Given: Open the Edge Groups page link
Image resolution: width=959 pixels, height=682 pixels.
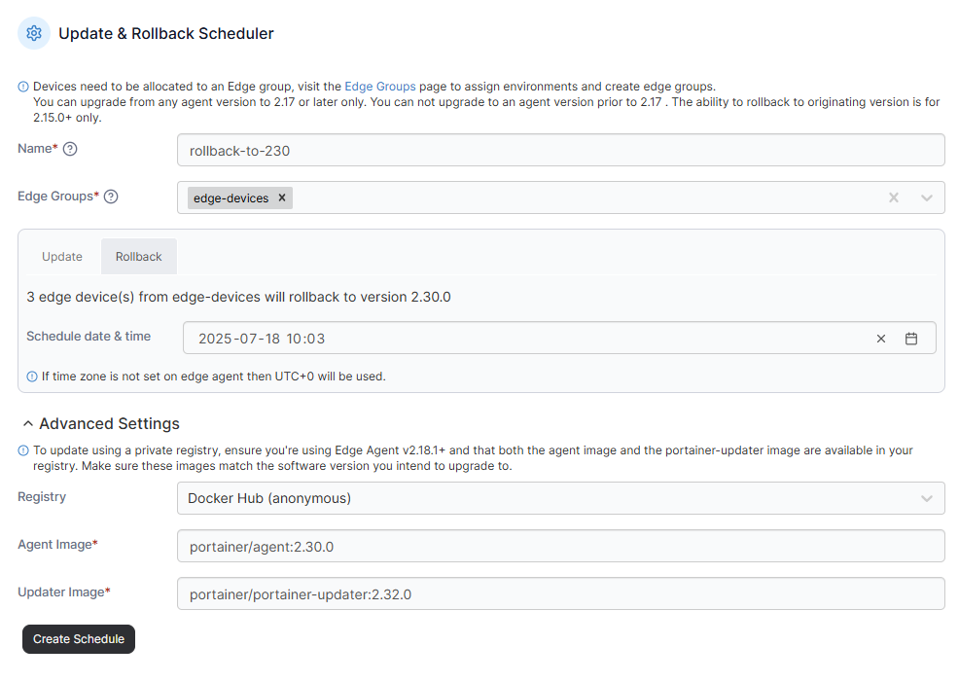Looking at the screenshot, I should pos(380,87).
